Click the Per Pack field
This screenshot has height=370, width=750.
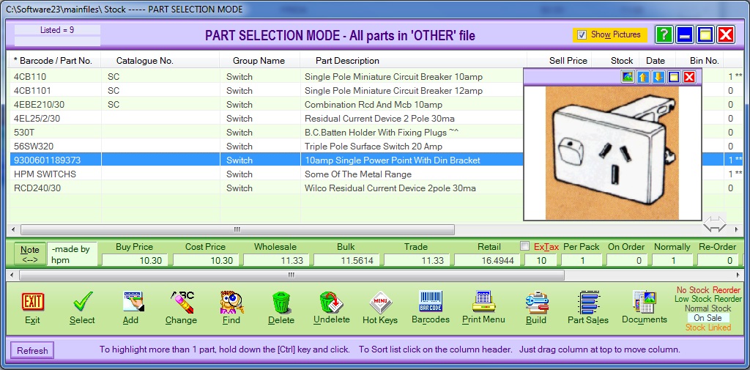point(582,260)
